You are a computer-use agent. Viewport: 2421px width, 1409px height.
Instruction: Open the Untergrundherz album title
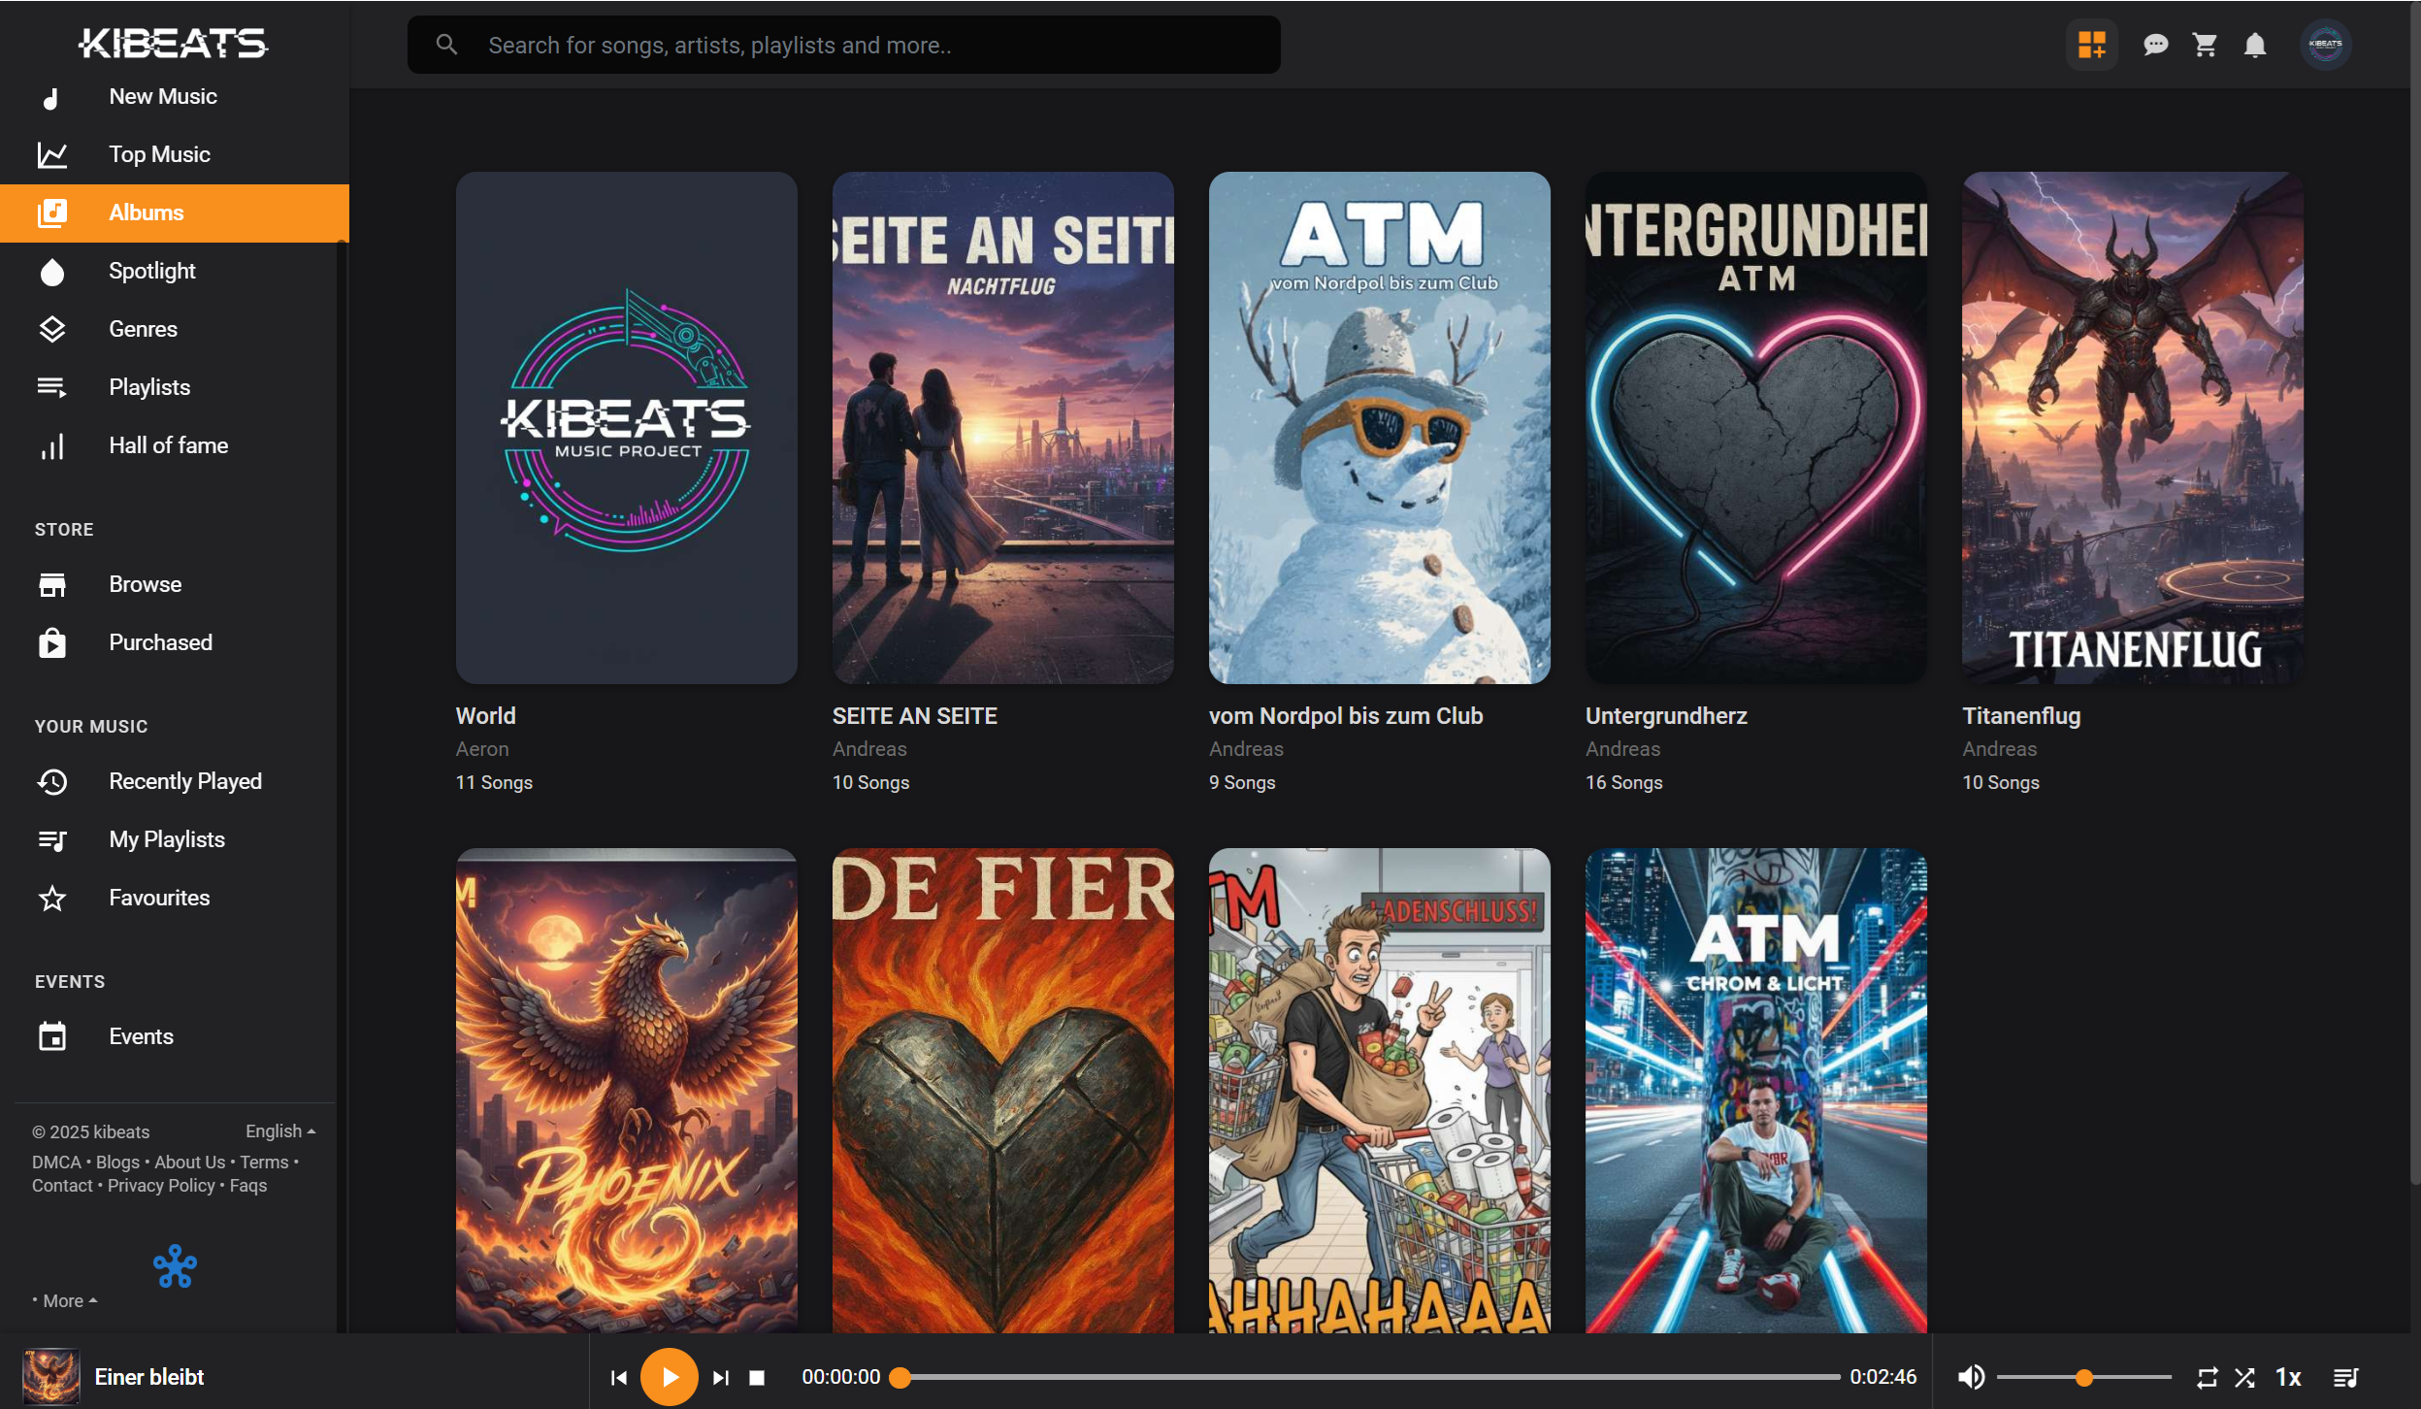pos(1666,716)
